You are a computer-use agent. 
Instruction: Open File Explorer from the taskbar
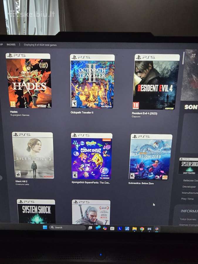coord(135,229)
